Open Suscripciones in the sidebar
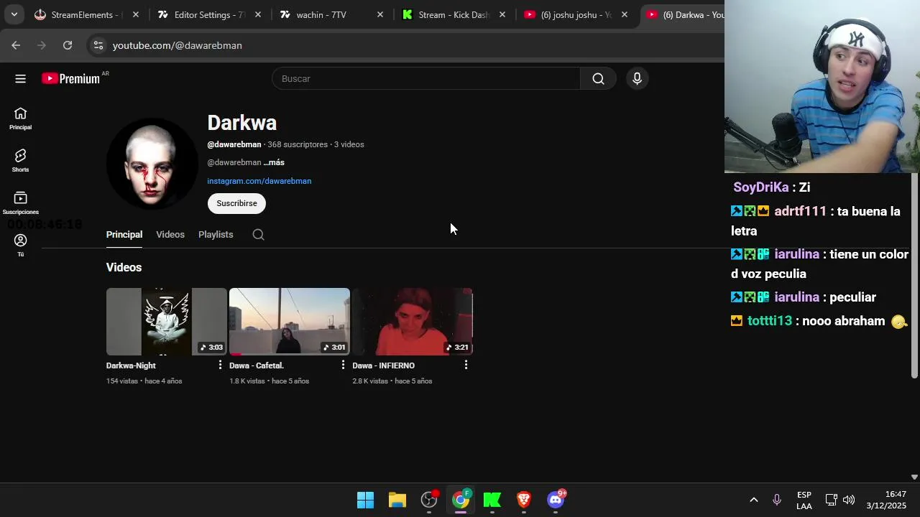Viewport: 920px width, 517px height. tap(20, 203)
